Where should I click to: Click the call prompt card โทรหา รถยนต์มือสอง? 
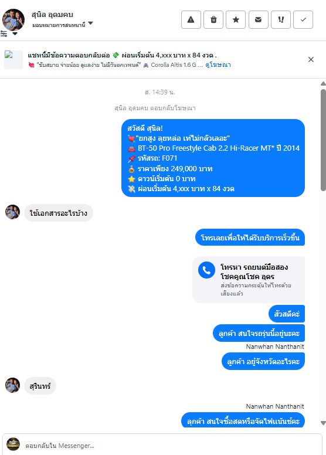pos(249,280)
